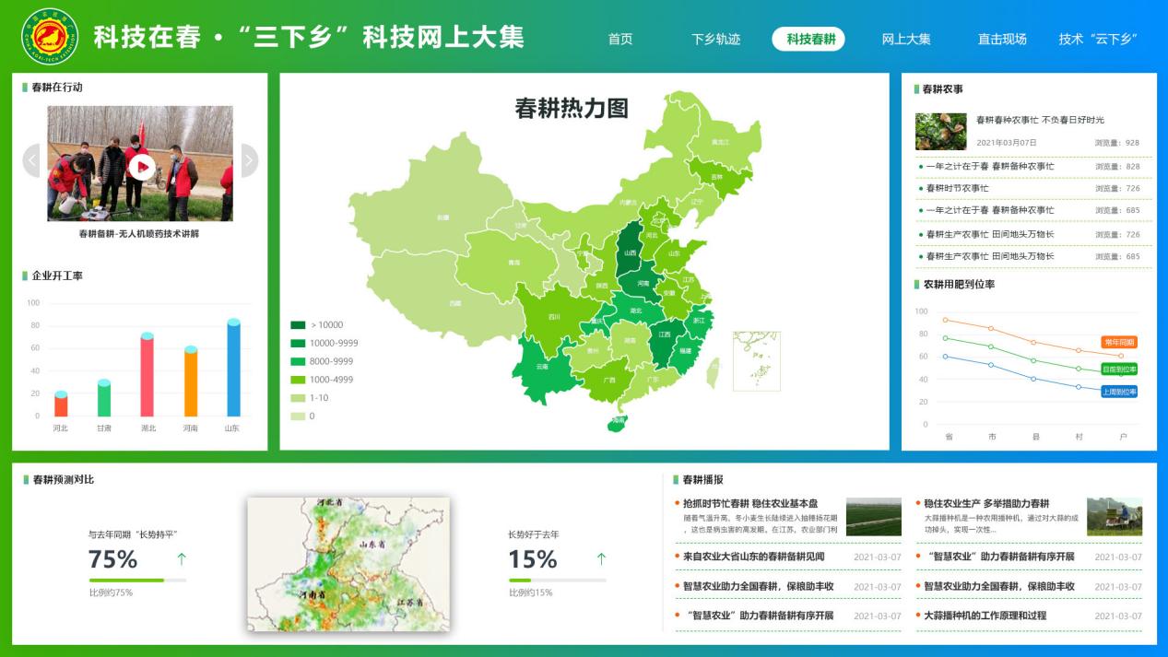Click the 常年同期 chart series label
Image resolution: width=1168 pixels, height=657 pixels.
pos(1119,342)
